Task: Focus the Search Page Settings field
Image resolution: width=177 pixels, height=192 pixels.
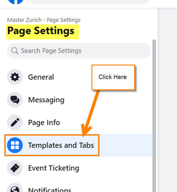Action: tap(79, 51)
